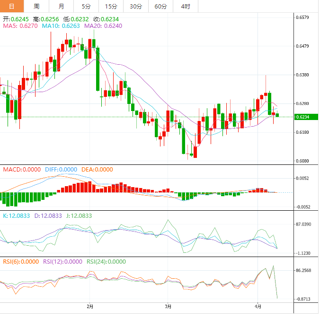
Task: Switch to the 60分 chart tab
Action: 160,6
